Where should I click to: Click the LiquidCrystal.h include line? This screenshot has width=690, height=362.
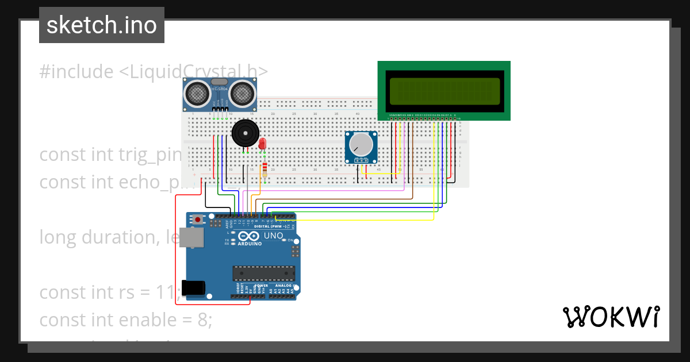(153, 71)
